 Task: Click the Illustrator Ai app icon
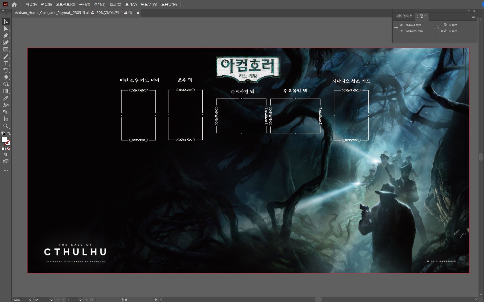click(x=5, y=4)
